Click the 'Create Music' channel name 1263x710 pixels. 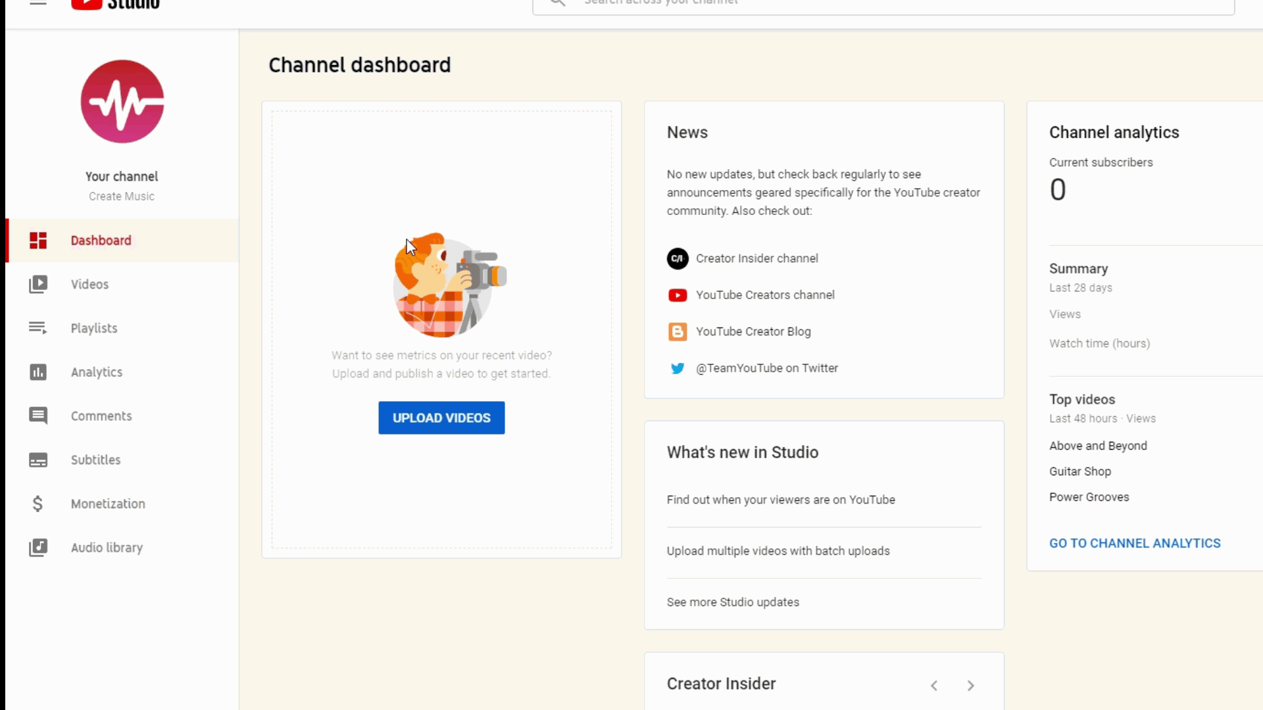(122, 197)
